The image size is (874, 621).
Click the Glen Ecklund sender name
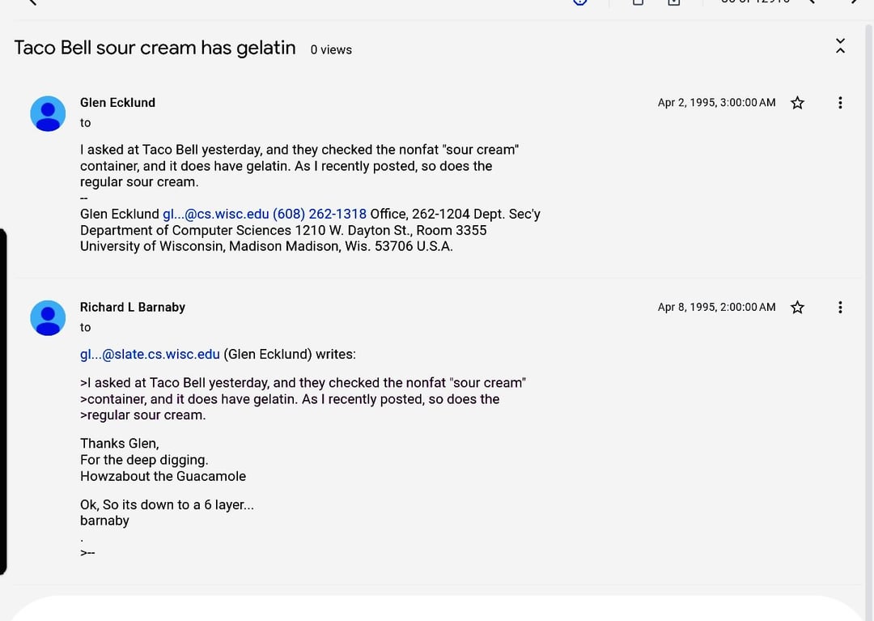pos(117,103)
